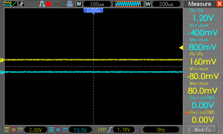The height and width of the screenshot is (134, 223).
Task: Click the cyan Maximum 800mV measurement
Action: click(x=203, y=47)
